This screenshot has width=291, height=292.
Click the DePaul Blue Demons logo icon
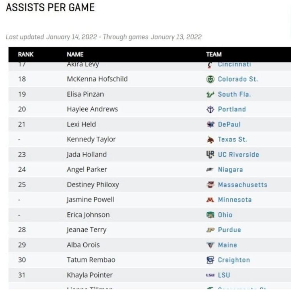pos(210,124)
